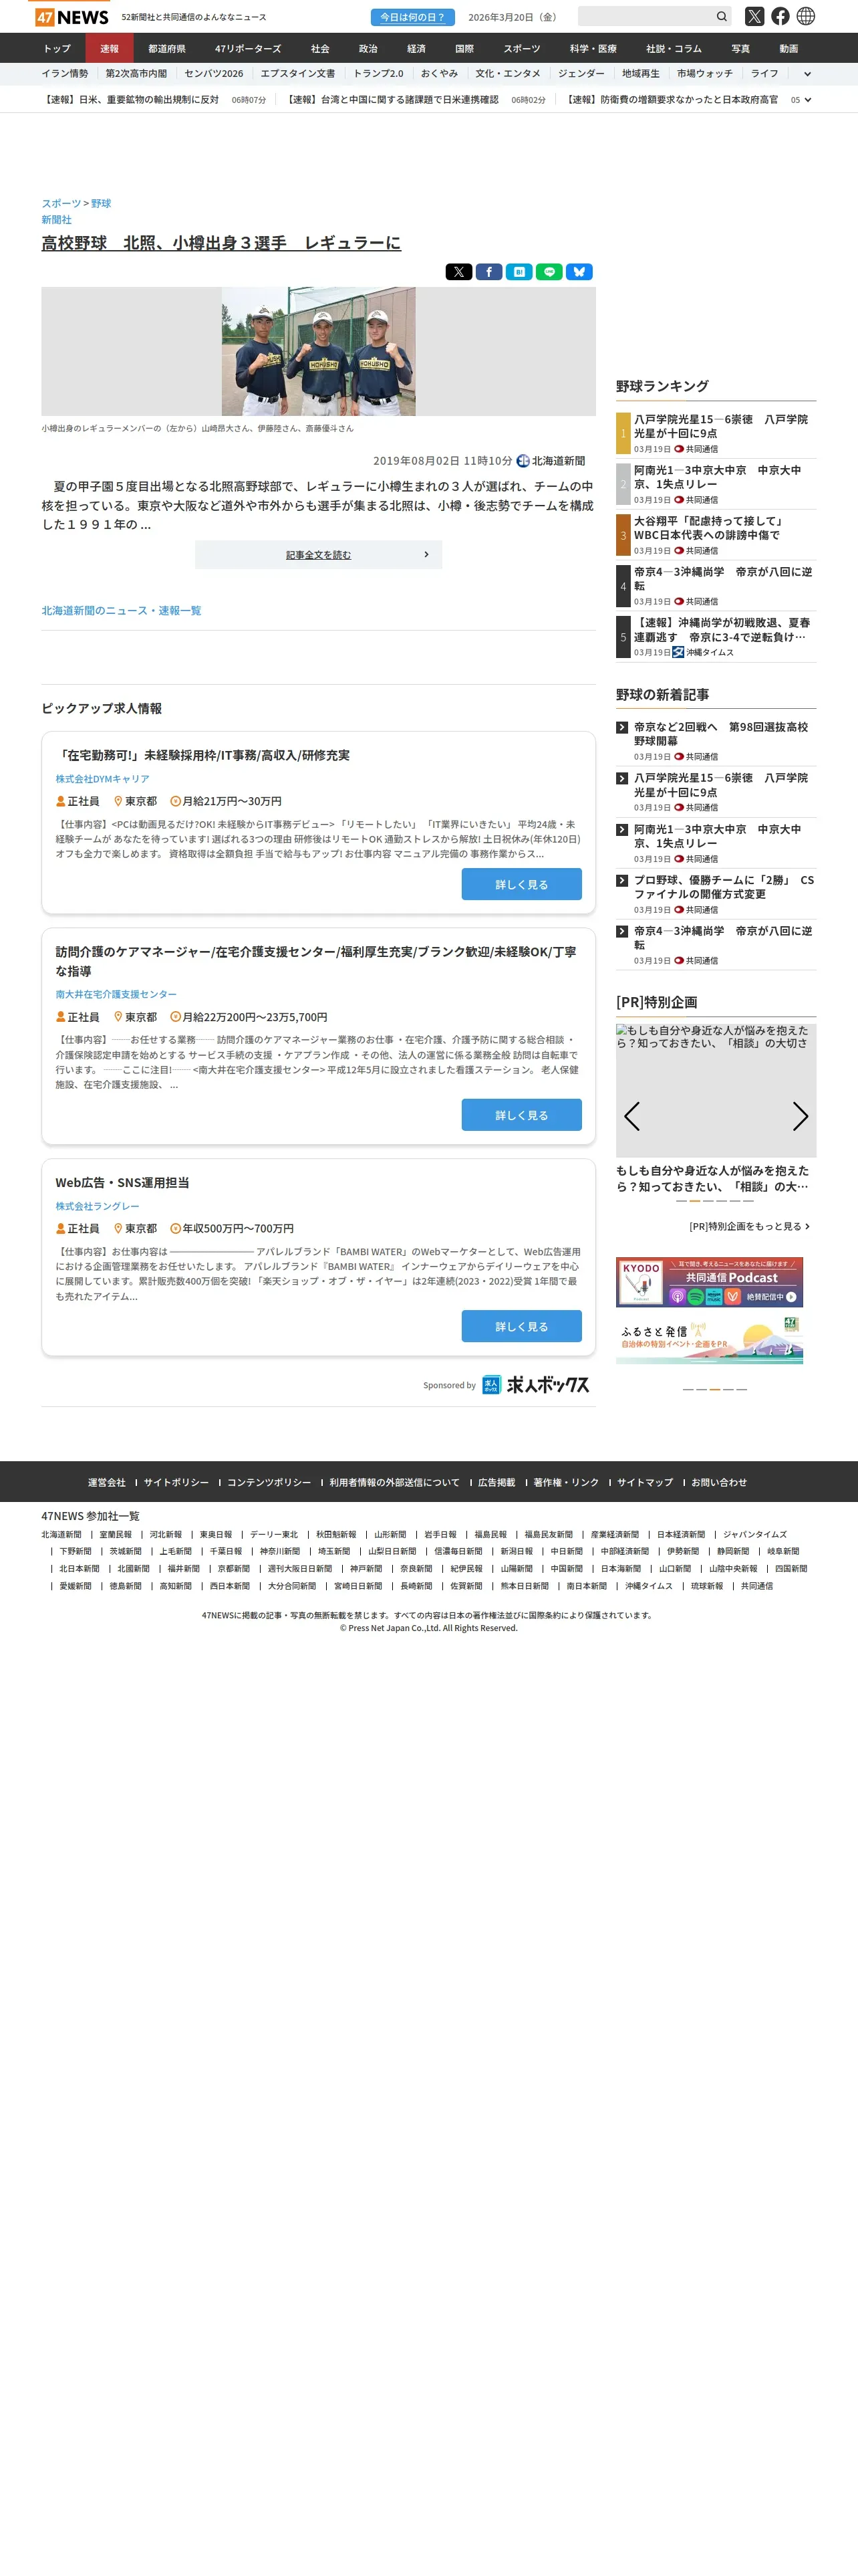
Task: Open the 科学・医療 navigation tab
Action: 593,48
